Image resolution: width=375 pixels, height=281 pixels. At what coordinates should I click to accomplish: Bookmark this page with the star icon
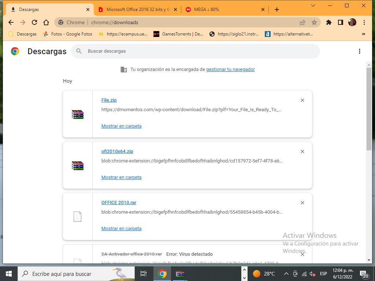pyautogui.click(x=314, y=22)
